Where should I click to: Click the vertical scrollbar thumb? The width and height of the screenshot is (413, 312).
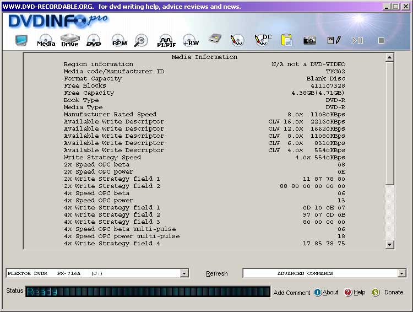point(389,123)
